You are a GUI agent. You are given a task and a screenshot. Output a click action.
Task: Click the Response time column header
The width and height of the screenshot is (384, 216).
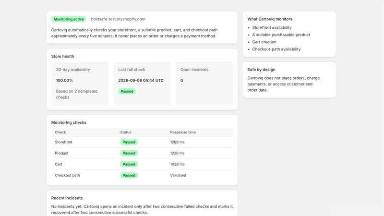[183, 132]
